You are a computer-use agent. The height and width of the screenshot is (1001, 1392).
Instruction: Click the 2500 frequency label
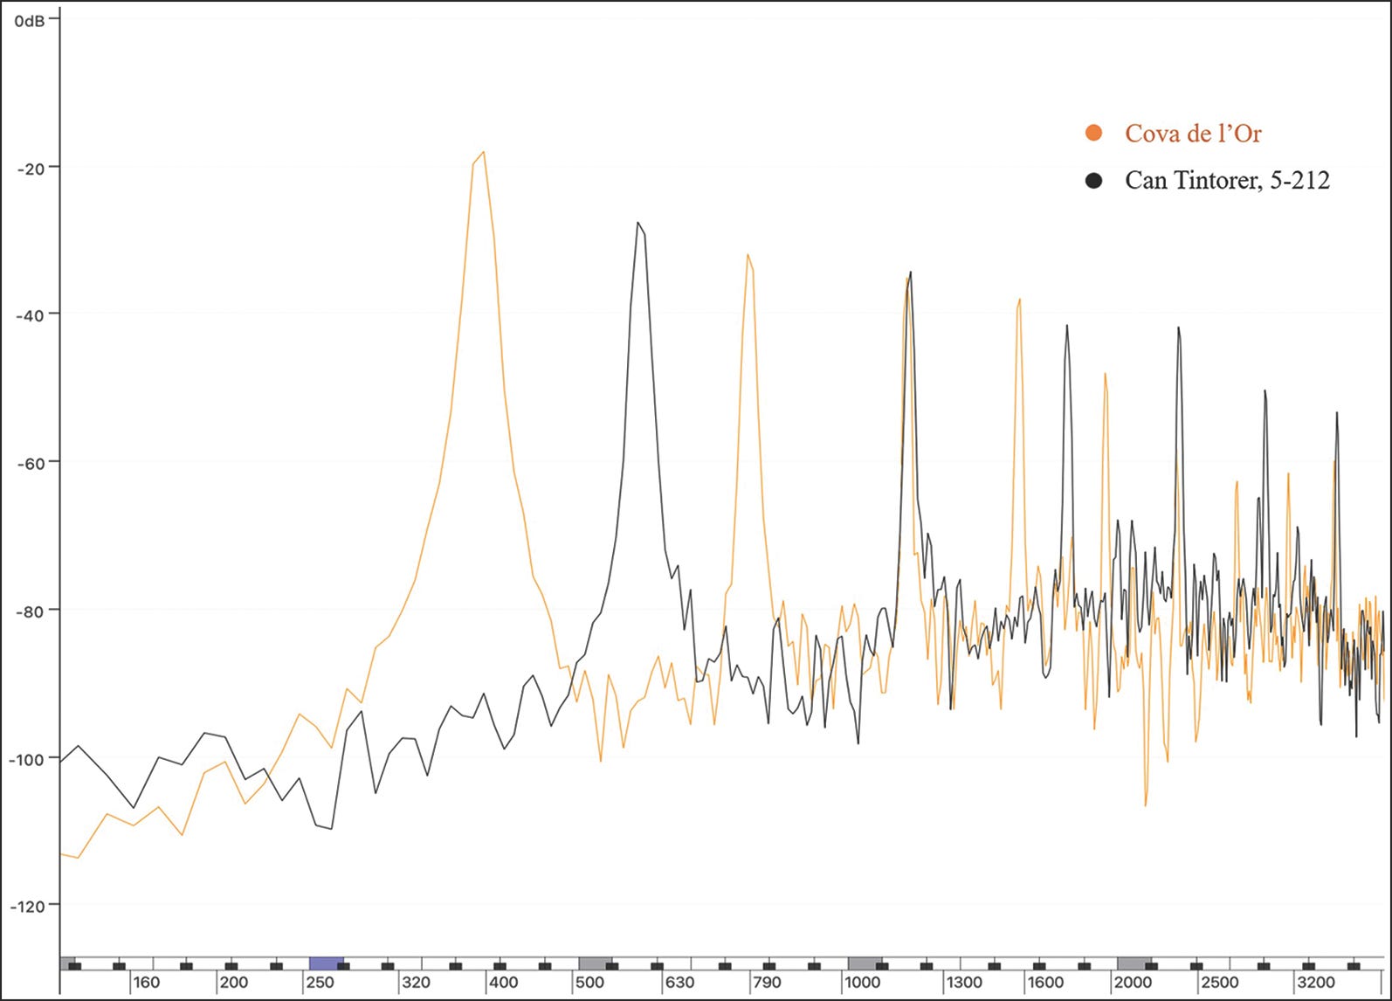pos(1219,983)
